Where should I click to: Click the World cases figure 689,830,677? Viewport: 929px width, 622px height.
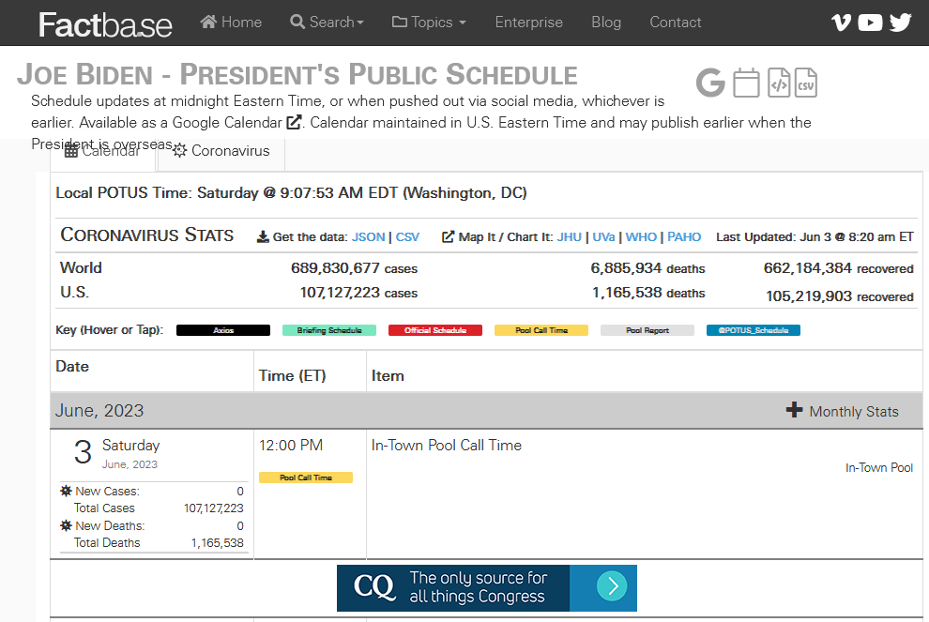pyautogui.click(x=335, y=267)
